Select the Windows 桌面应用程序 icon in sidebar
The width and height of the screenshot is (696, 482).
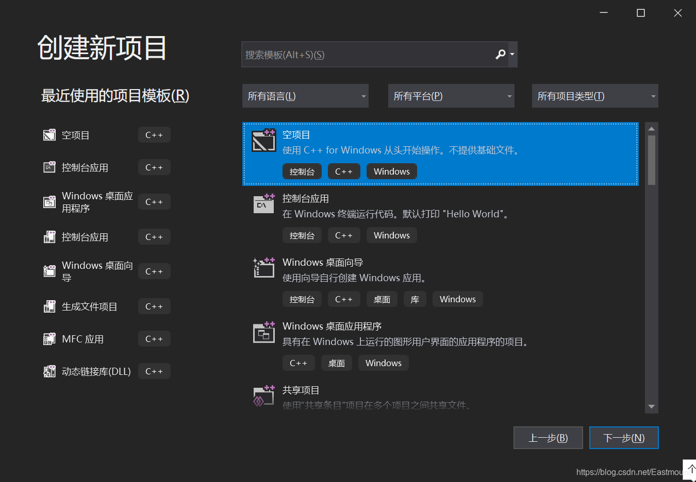point(49,201)
